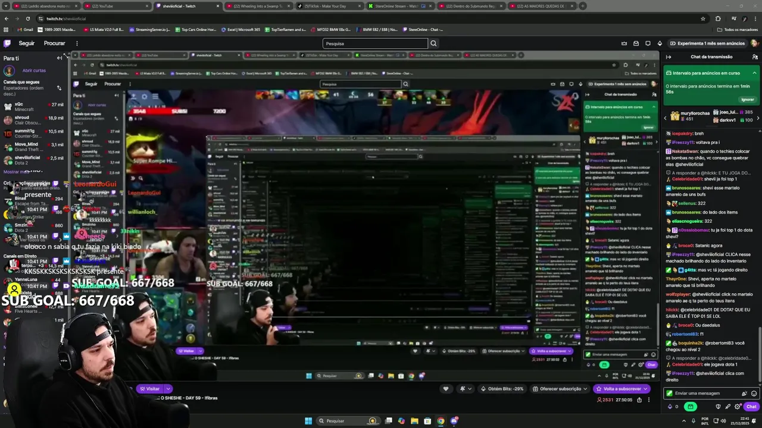This screenshot has width=762, height=428.
Task: Open the Oferecer subscrição dropdown
Action: tap(560, 389)
